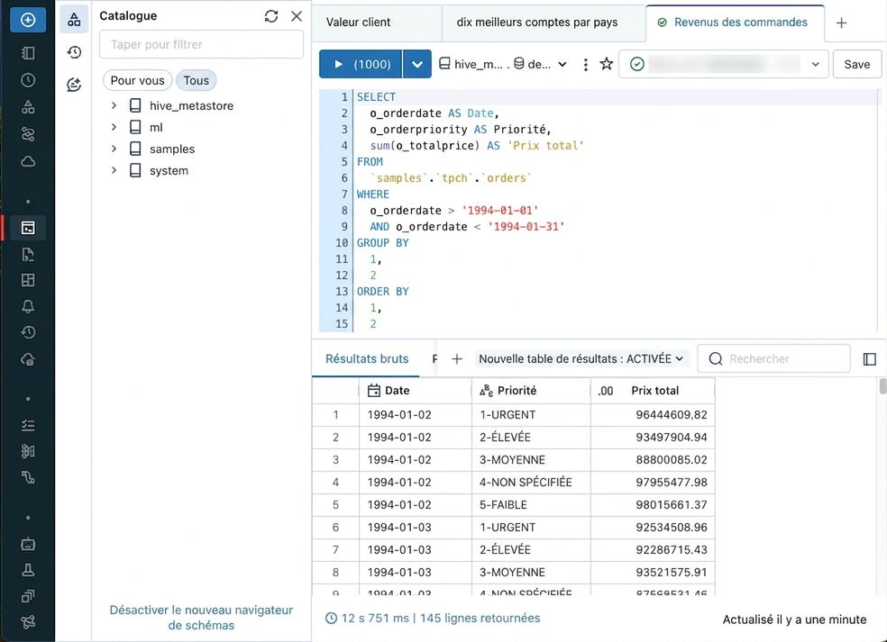The image size is (887, 642).
Task: Open Recents clock icon in sidebar
Action: [28, 80]
